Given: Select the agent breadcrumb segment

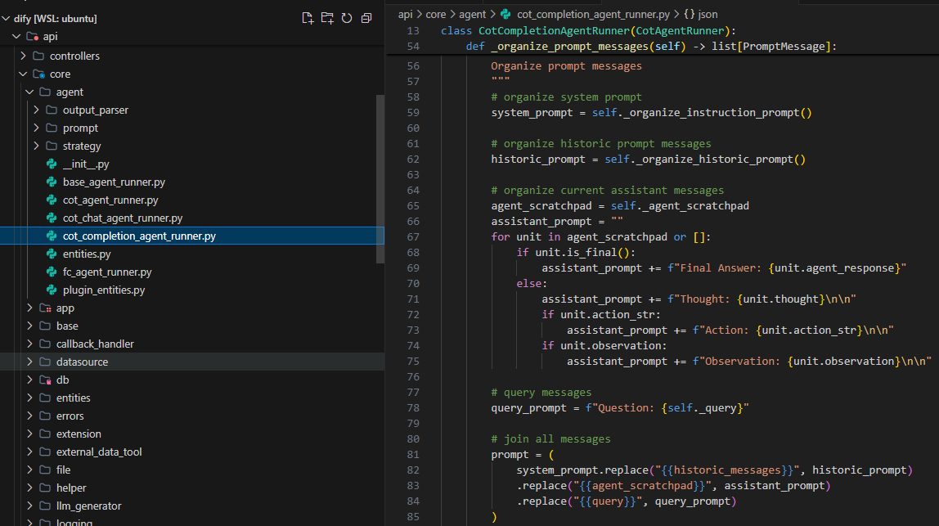Looking at the screenshot, I should pos(473,15).
